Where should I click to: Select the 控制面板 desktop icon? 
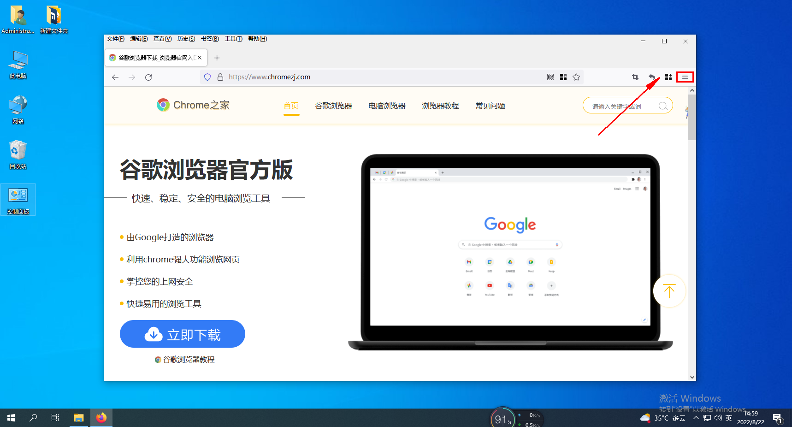[18, 200]
